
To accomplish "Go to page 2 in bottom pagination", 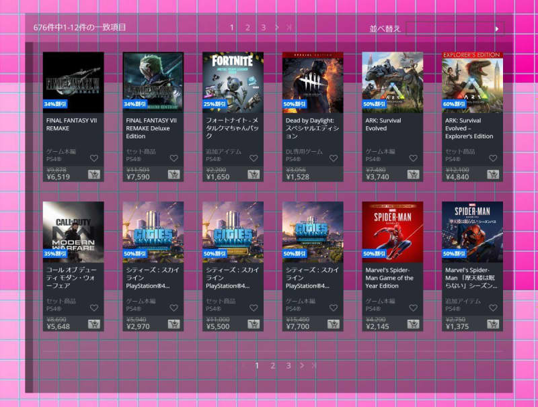I will click(273, 365).
